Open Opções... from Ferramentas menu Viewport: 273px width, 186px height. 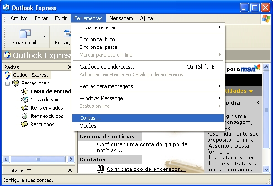click(x=148, y=126)
